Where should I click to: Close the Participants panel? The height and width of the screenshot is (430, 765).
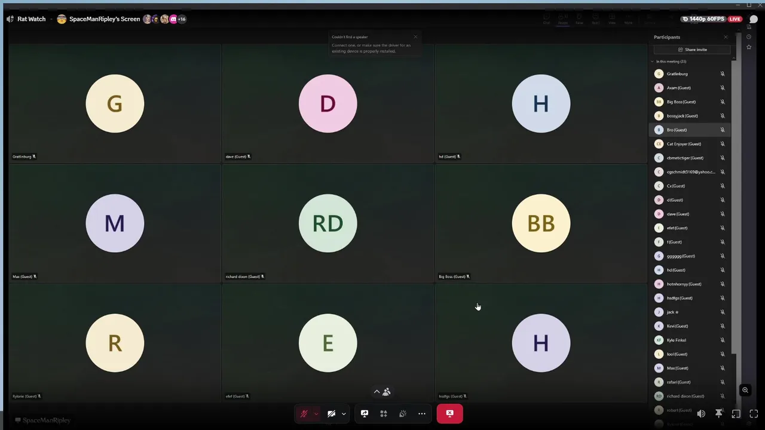[726, 37]
